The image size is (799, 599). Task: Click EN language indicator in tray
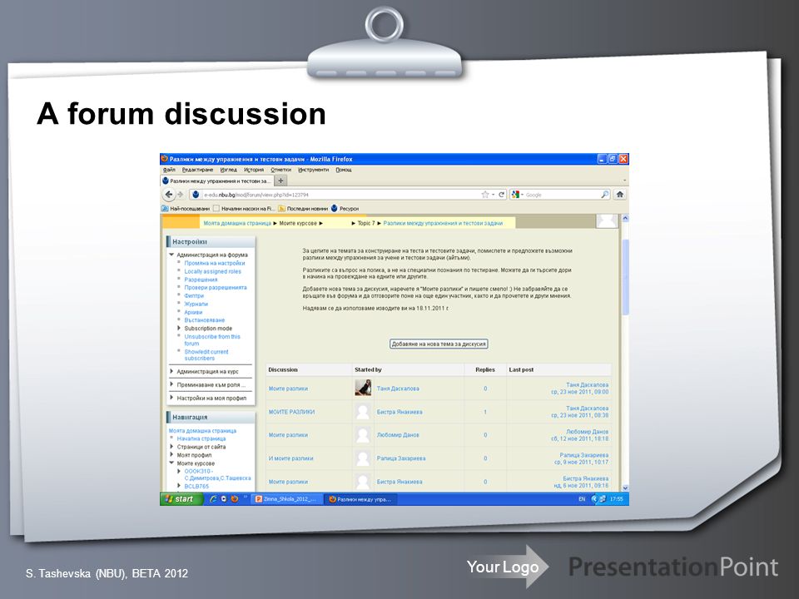pos(582,499)
